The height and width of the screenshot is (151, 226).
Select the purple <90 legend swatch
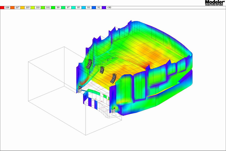104,8
